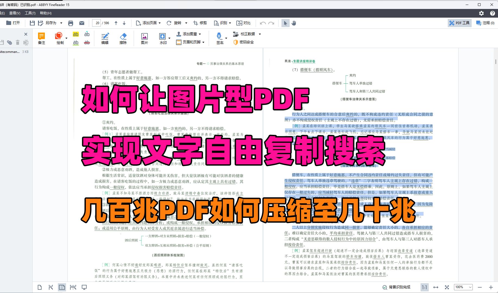Click the 水印 (Watermark) tool
498x293 pixels.
[x=163, y=38]
